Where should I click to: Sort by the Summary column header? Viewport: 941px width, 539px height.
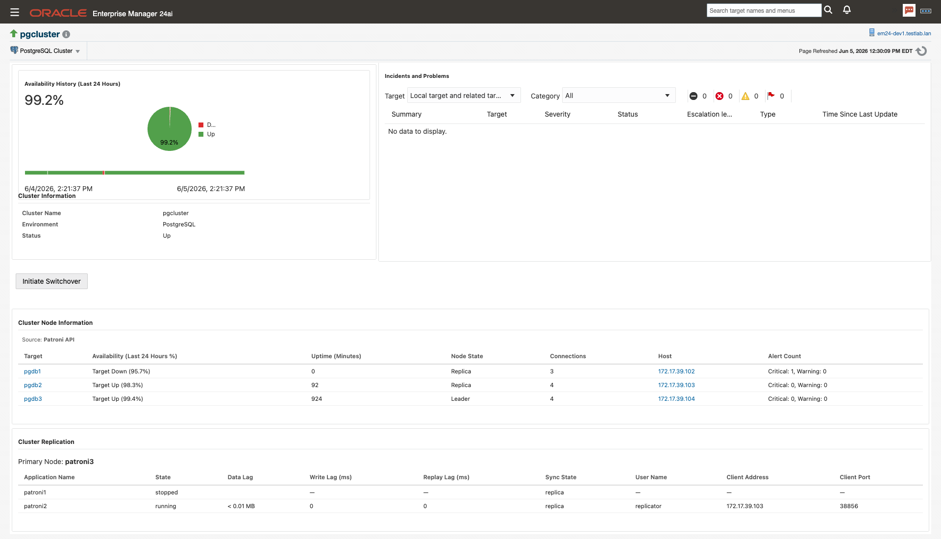pyautogui.click(x=406, y=114)
